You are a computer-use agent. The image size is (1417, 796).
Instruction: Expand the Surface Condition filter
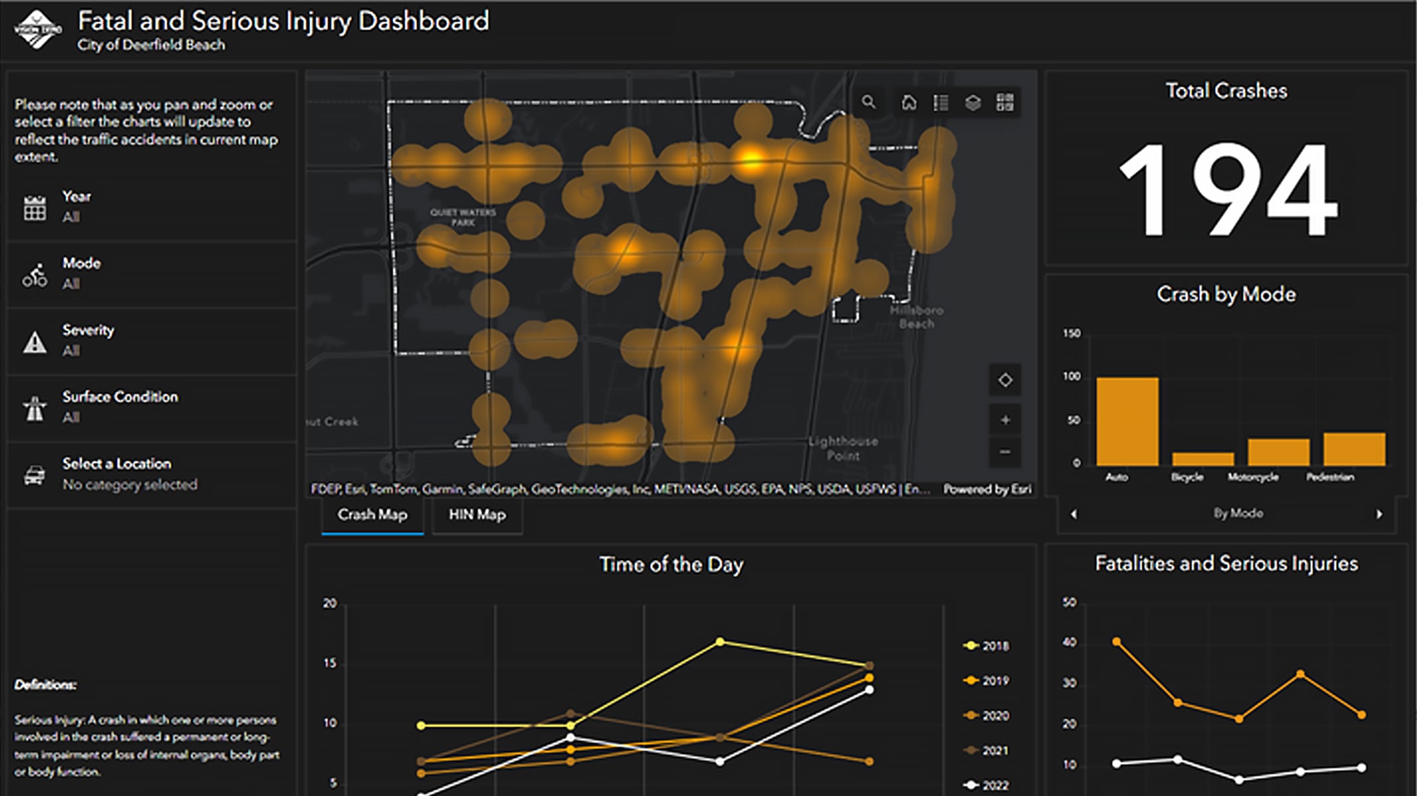tap(151, 408)
